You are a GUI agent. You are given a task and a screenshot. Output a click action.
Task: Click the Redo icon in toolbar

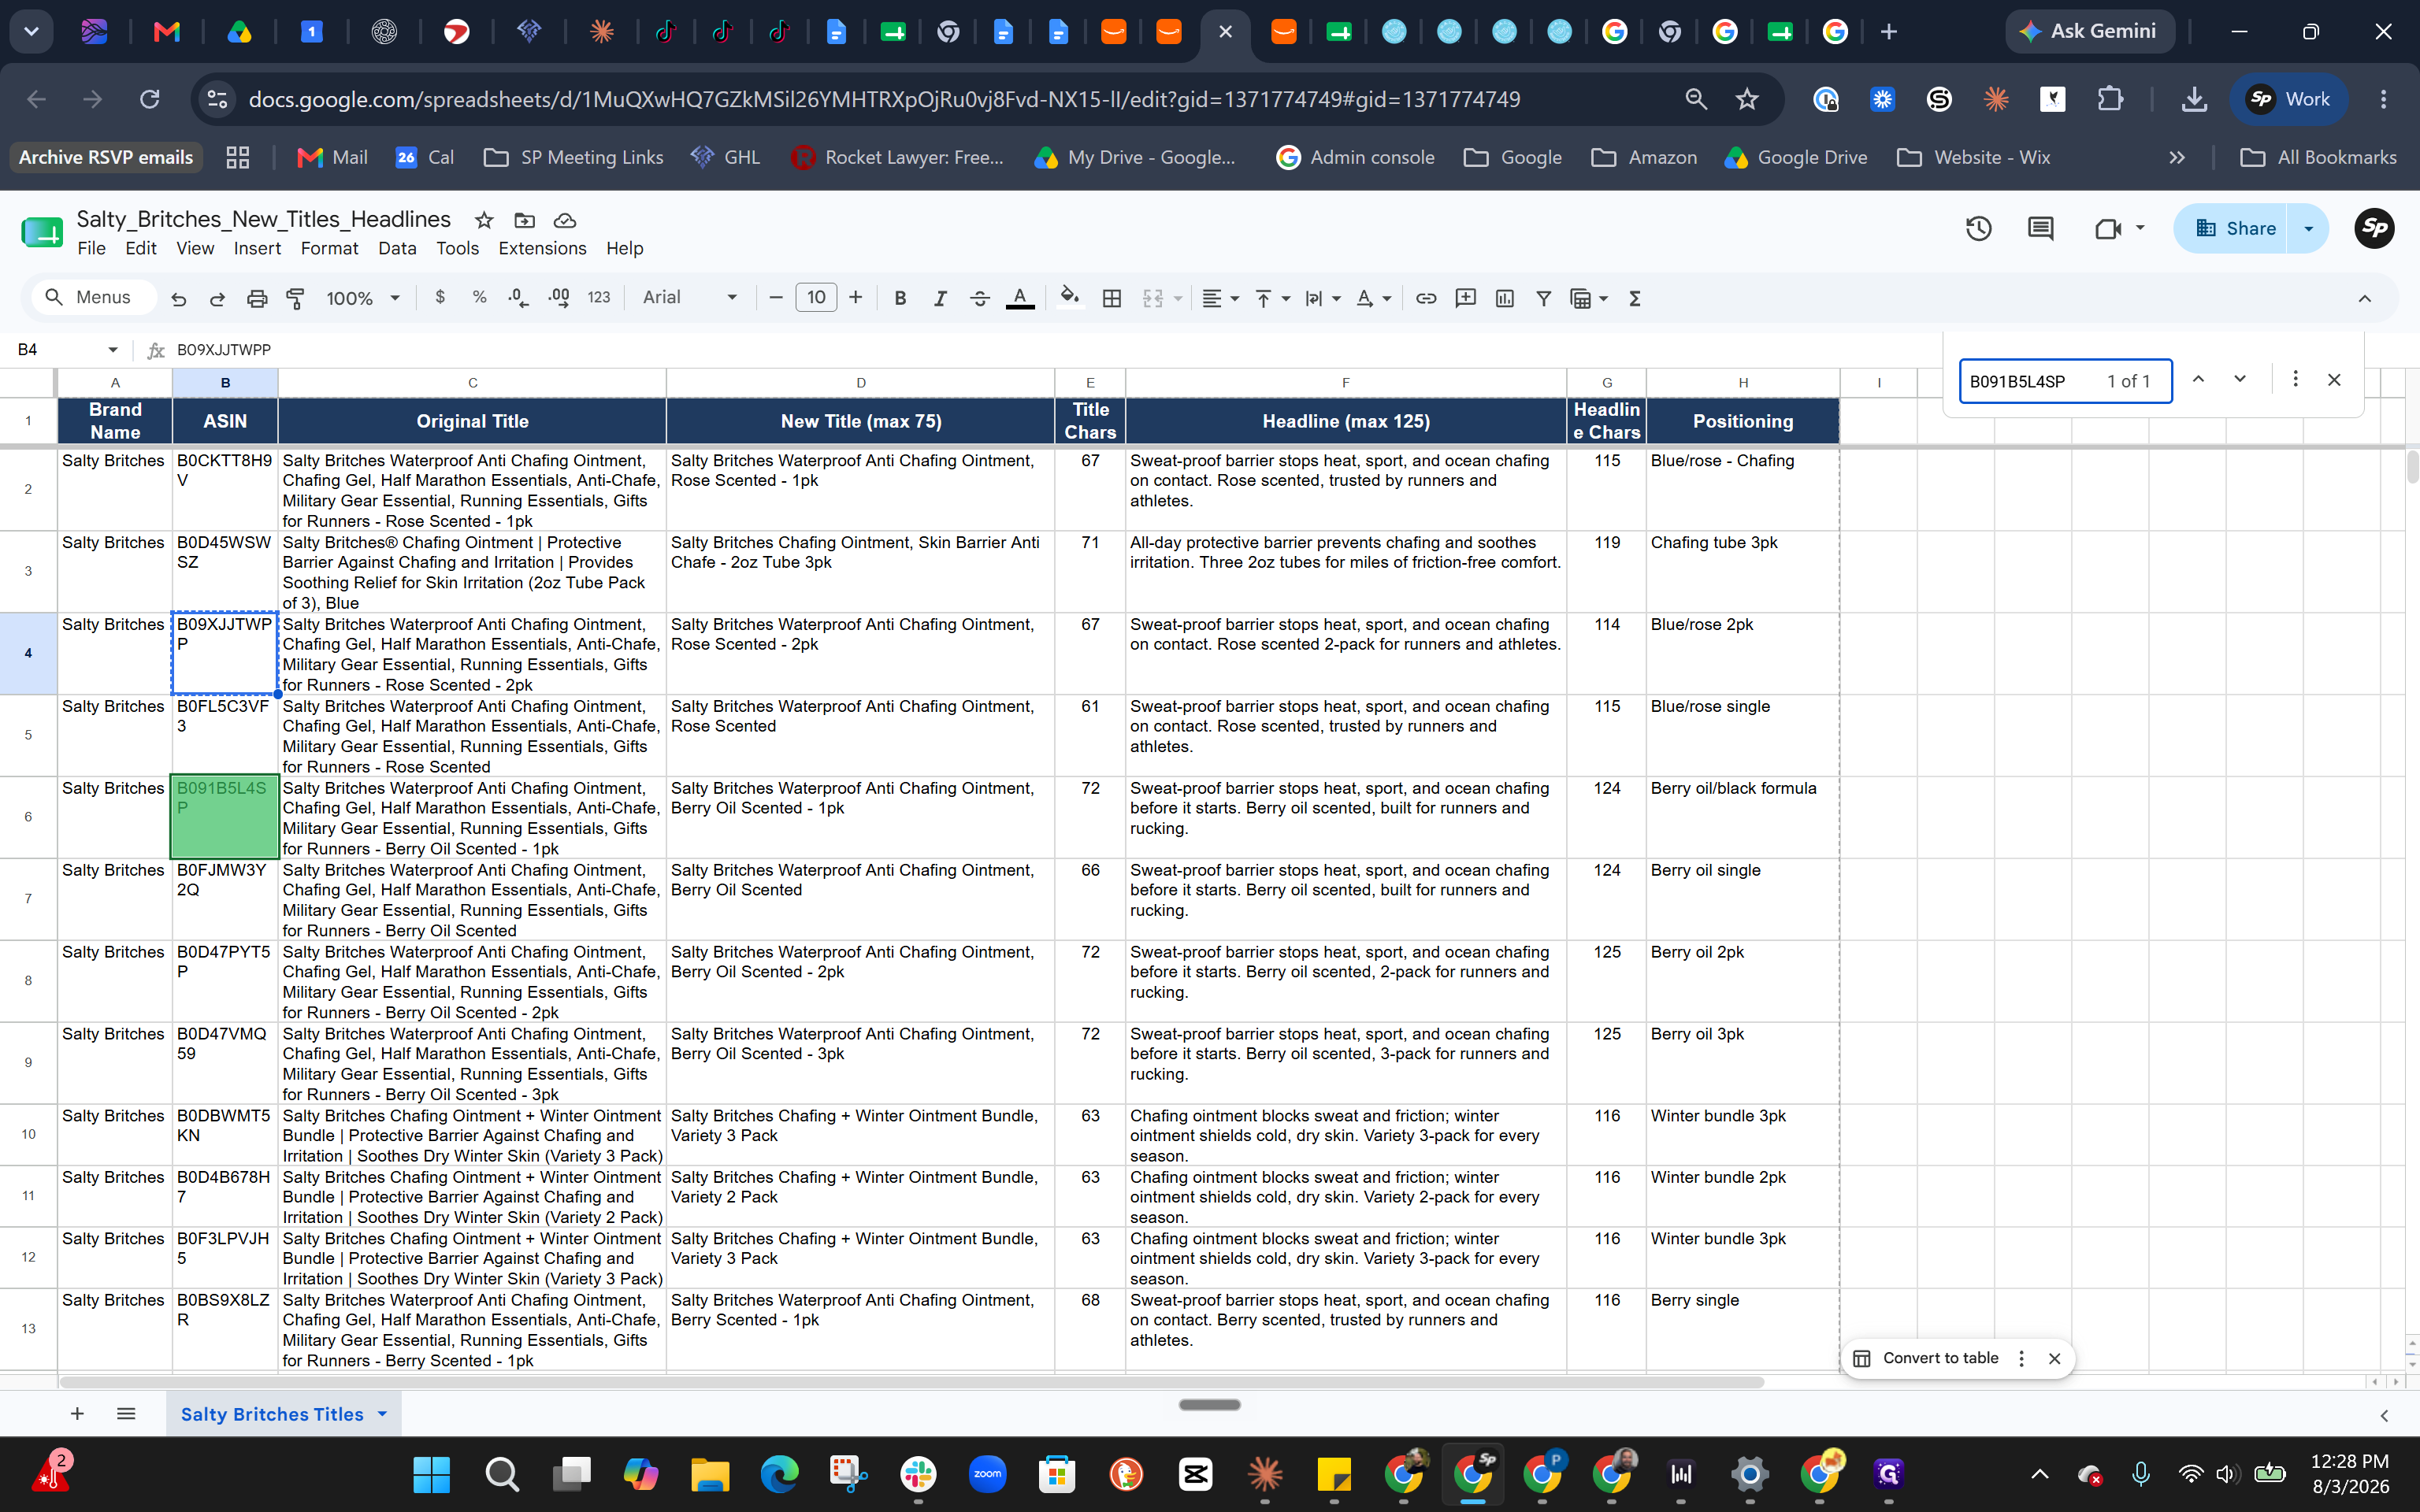click(x=217, y=298)
